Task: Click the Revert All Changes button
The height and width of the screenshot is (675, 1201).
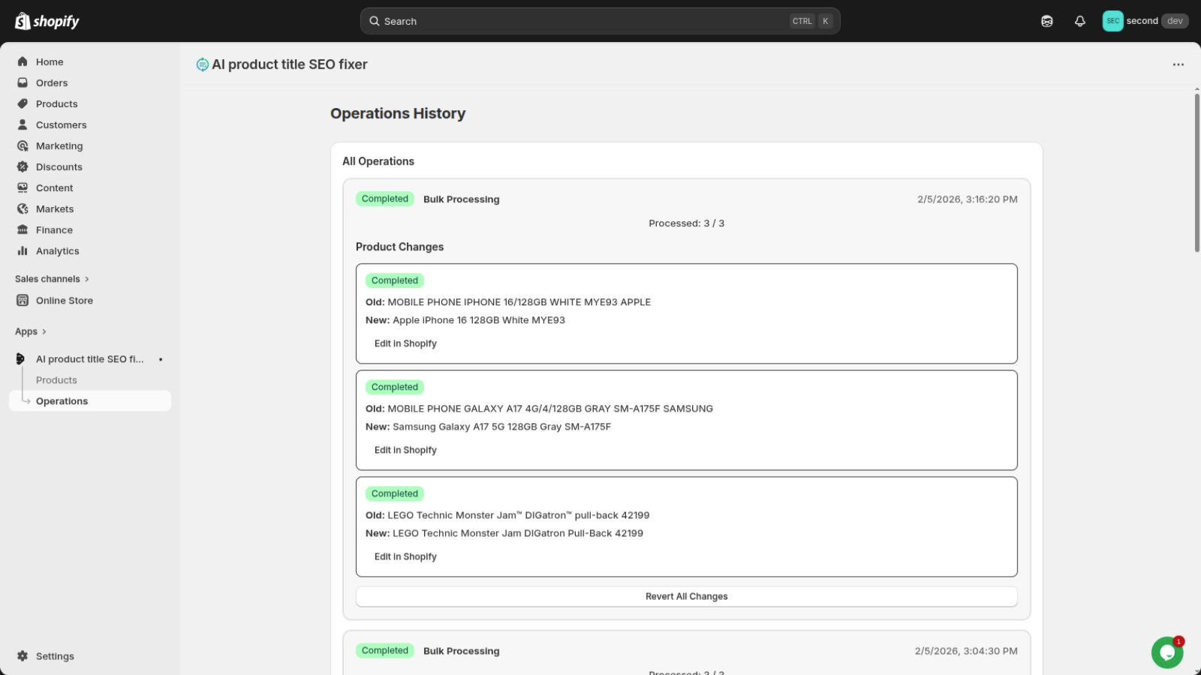Action: click(x=686, y=595)
